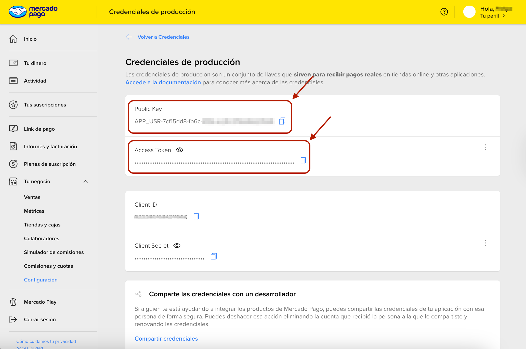Viewport: 526px width, 349px height.
Task: Click Compartir credenciales link
Action: (166, 339)
